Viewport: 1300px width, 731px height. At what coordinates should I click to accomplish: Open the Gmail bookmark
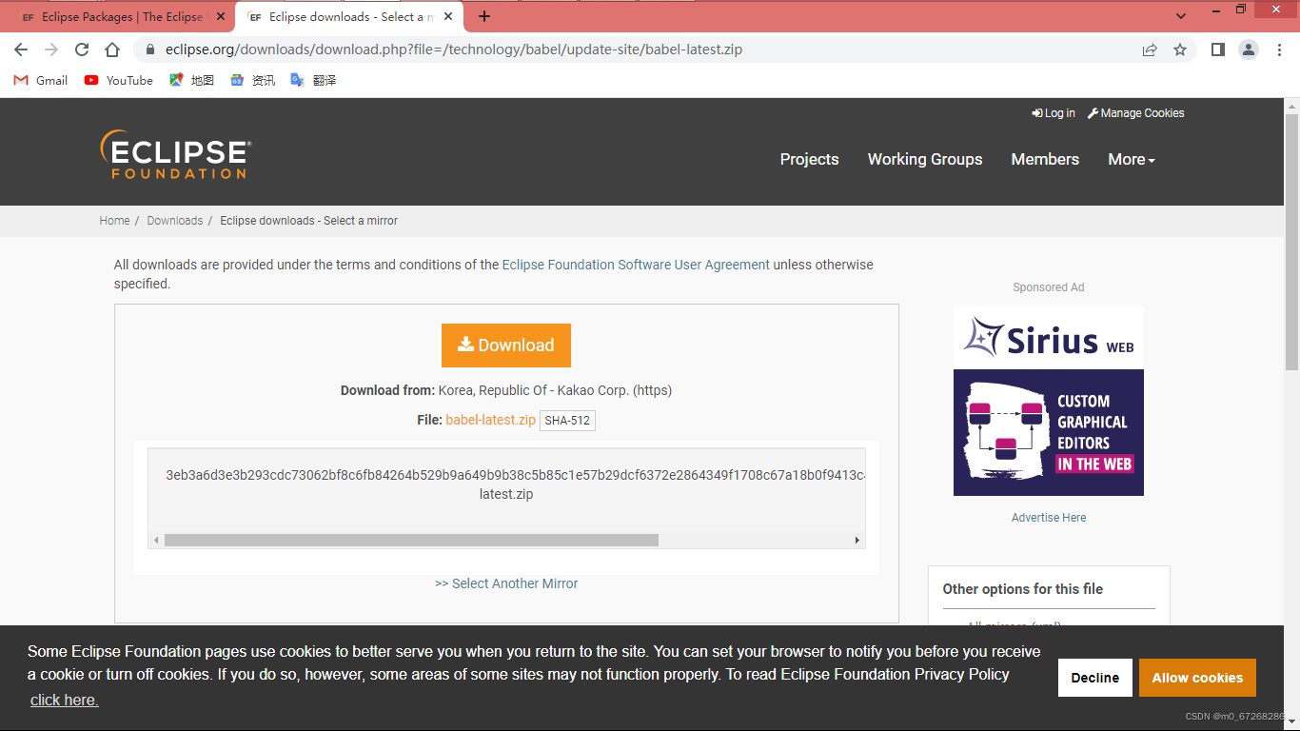click(x=41, y=80)
